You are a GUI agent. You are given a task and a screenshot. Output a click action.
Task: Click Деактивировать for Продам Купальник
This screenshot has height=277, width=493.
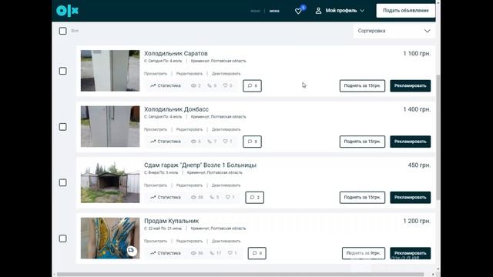[226, 242]
